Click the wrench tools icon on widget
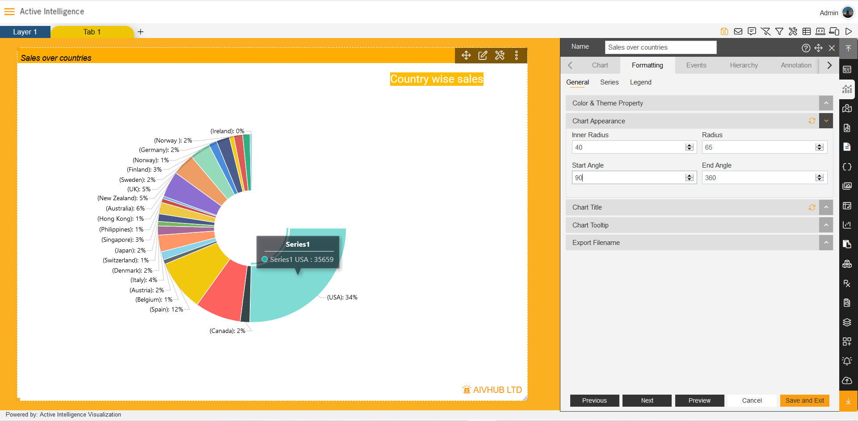858x421 pixels. (500, 55)
